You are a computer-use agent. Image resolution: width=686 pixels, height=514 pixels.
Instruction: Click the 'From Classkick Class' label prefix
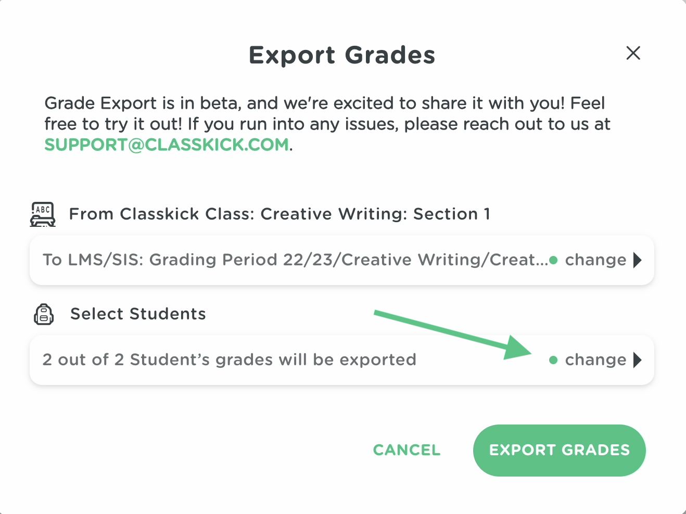click(162, 214)
